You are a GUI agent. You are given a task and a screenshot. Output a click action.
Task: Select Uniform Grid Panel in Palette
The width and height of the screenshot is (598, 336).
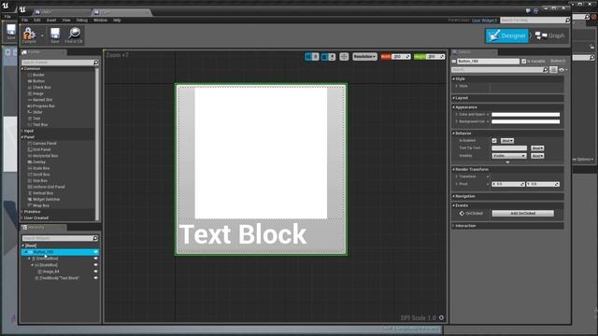[x=46, y=187]
